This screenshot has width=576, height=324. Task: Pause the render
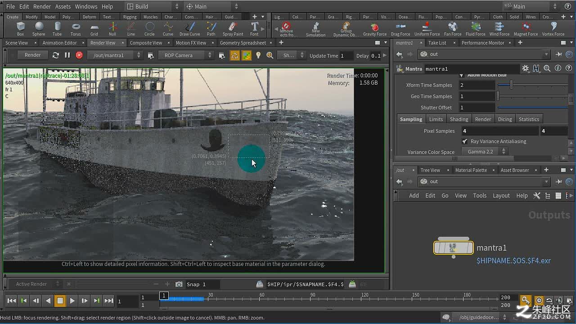(x=67, y=55)
